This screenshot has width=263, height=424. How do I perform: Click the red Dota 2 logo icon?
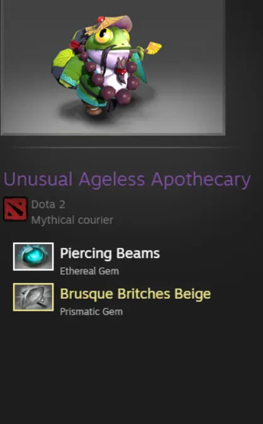pyautogui.click(x=15, y=209)
